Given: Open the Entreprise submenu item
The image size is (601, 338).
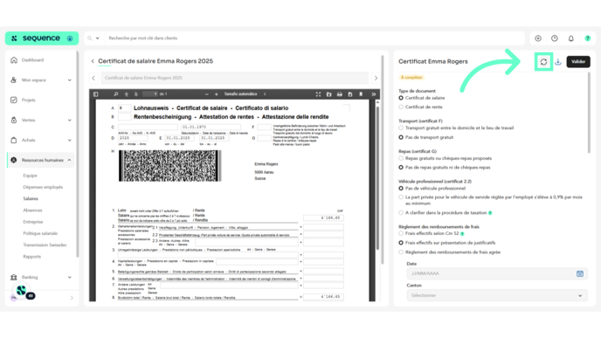Looking at the screenshot, I should coord(33,222).
